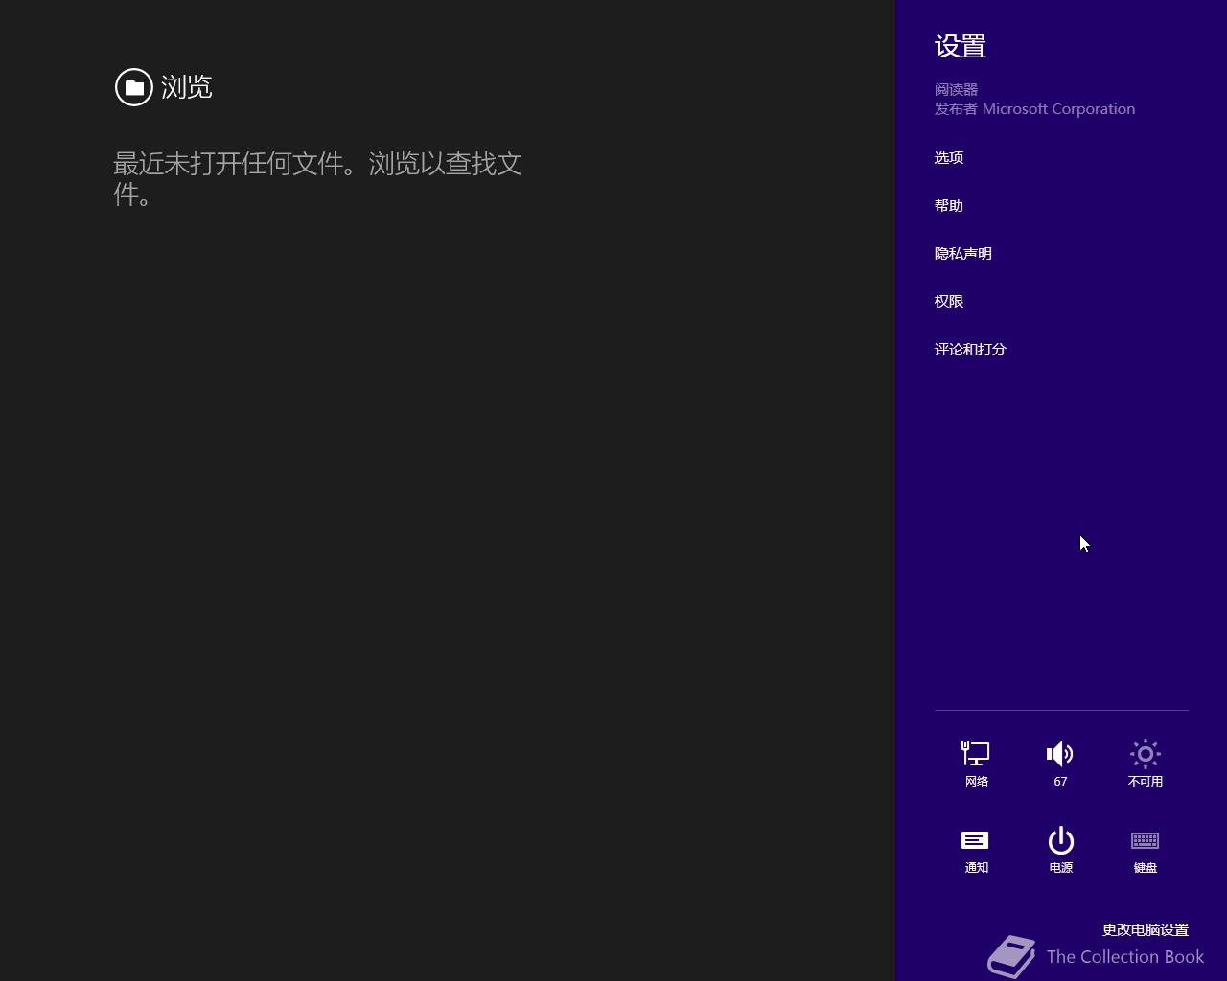Open 权限 in the settings pane

pyautogui.click(x=949, y=301)
